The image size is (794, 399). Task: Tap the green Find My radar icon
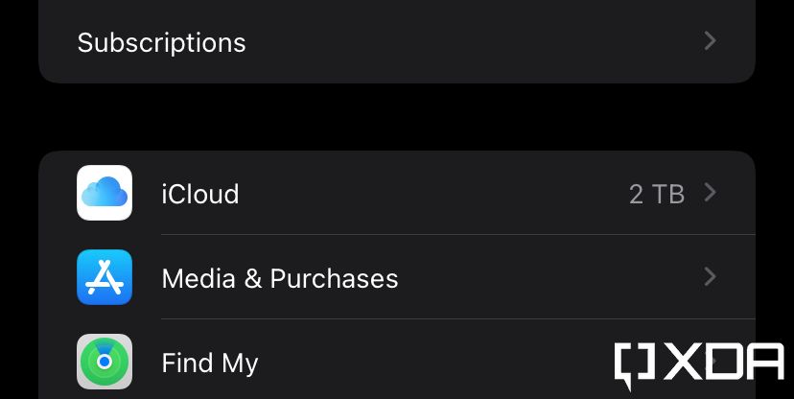105,362
